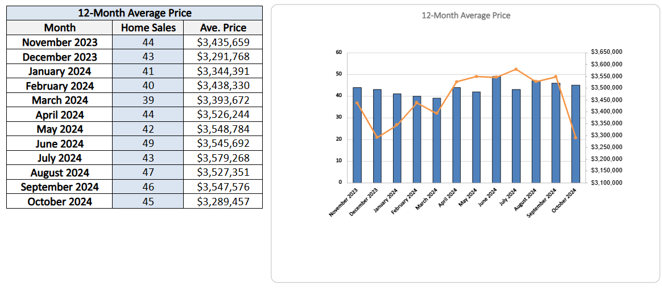Click the $3,435,659 price cell
The image size is (662, 288).
[x=223, y=43]
